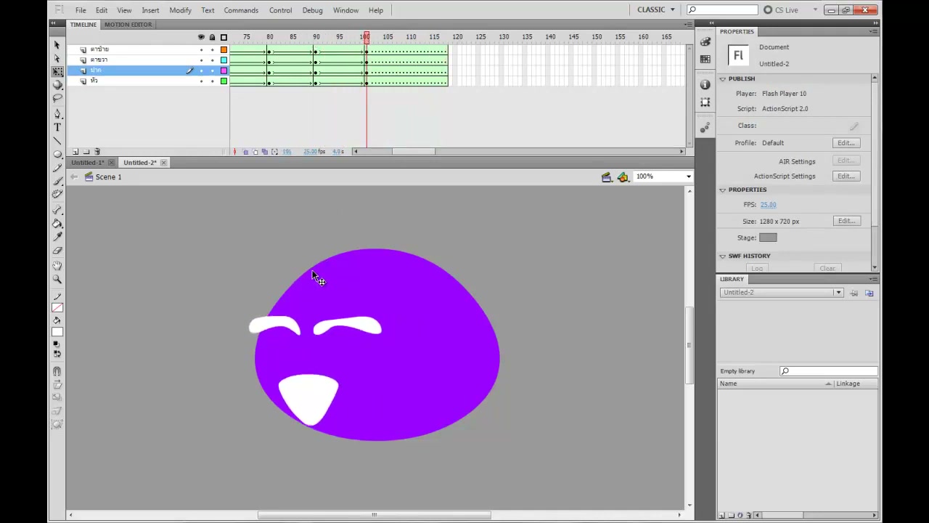
Task: Select the Eyedropper tool
Action: coord(57,237)
